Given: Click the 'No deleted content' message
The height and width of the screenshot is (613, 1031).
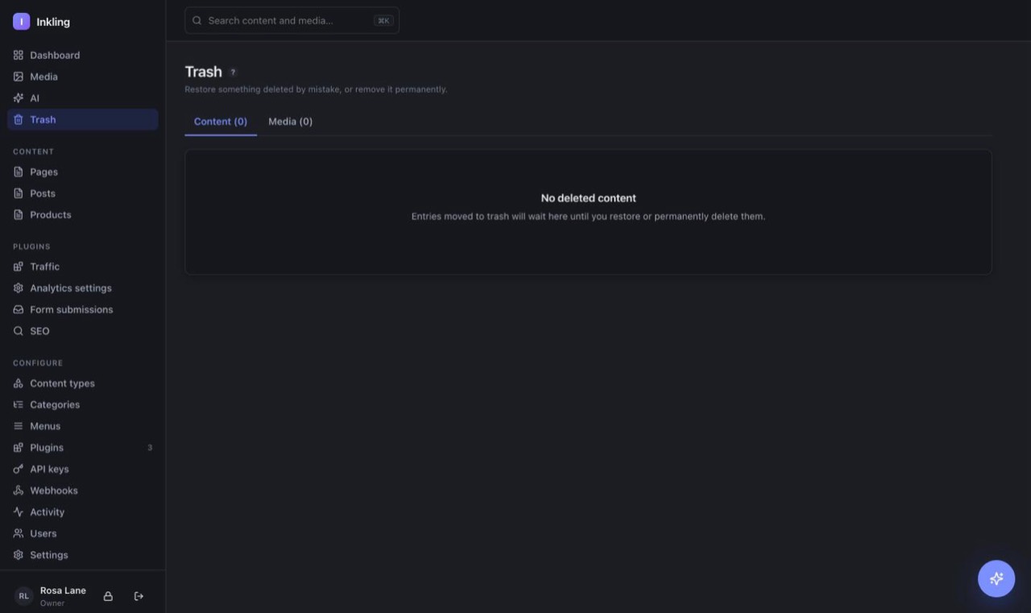Looking at the screenshot, I should 589,198.
